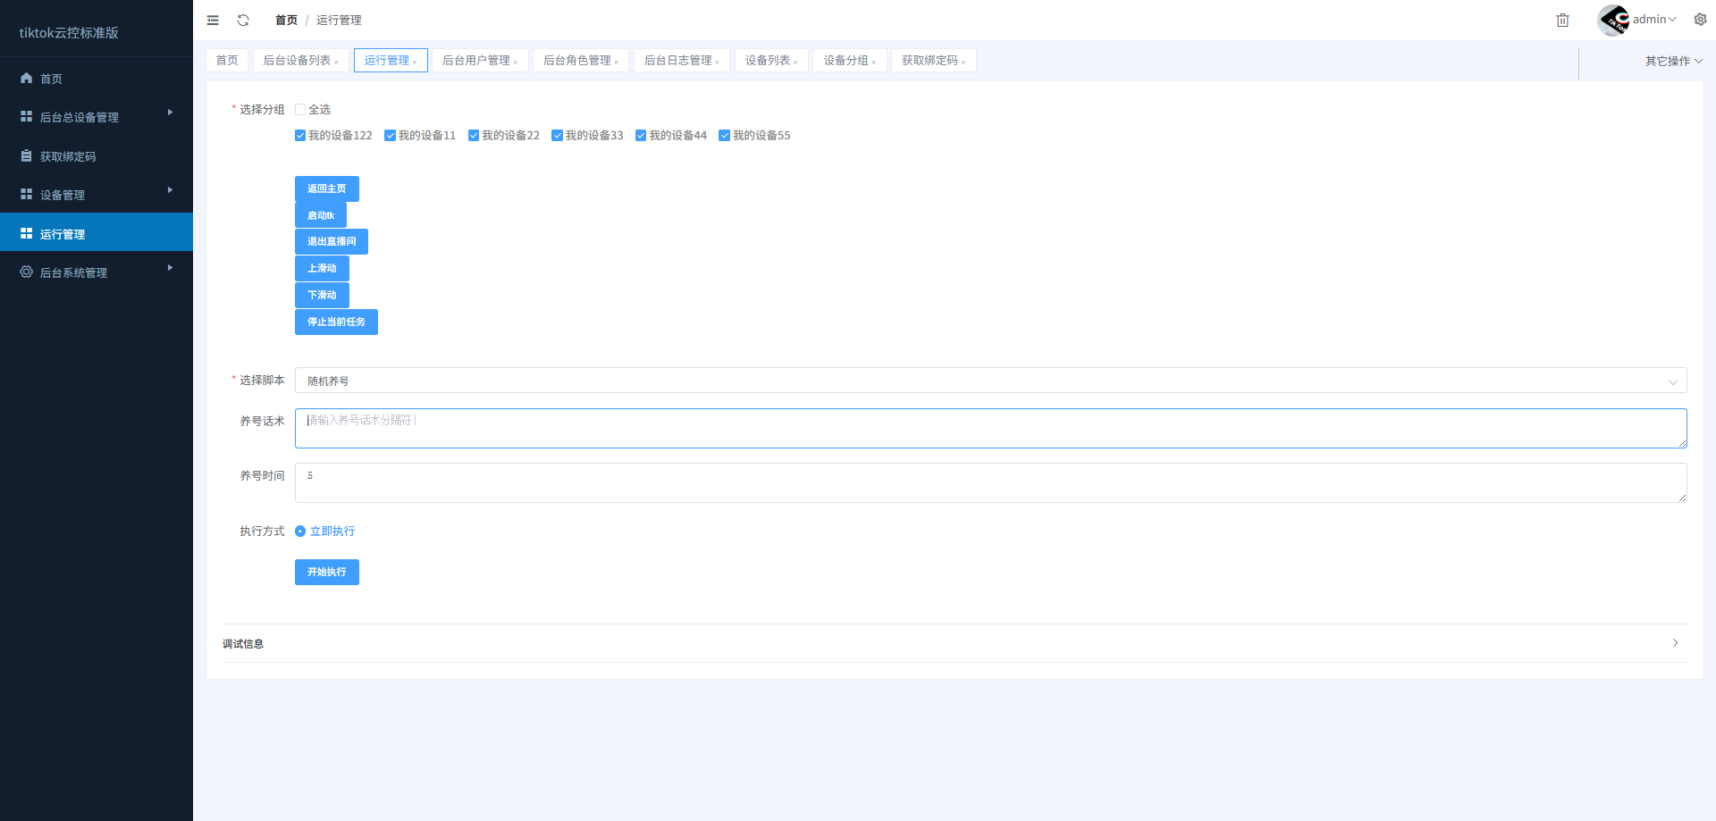Open the settings gear icon at top right

[1700, 20]
